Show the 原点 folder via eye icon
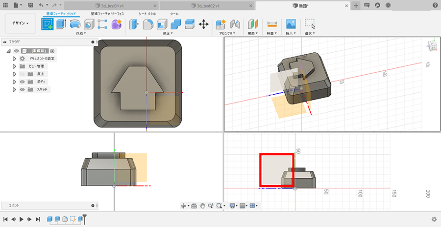The width and height of the screenshot is (441, 227). (x=23, y=74)
